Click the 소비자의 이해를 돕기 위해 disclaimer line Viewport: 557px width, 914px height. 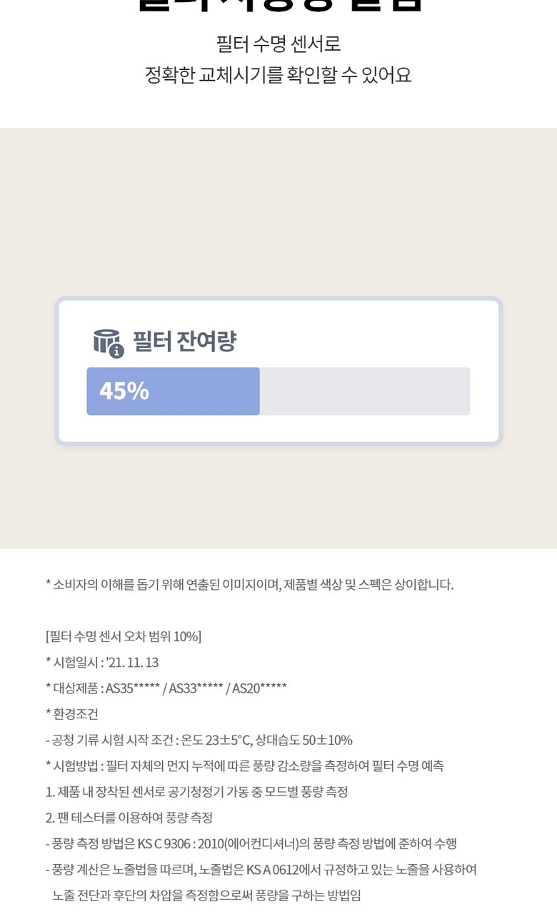tap(250, 585)
